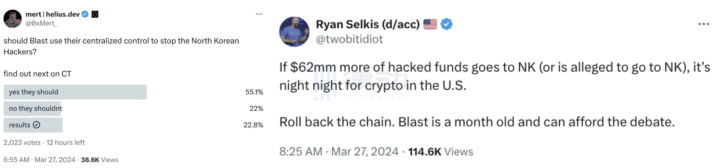Open the @twobitidiot handle link
This screenshot has width=722, height=168.
[349, 39]
